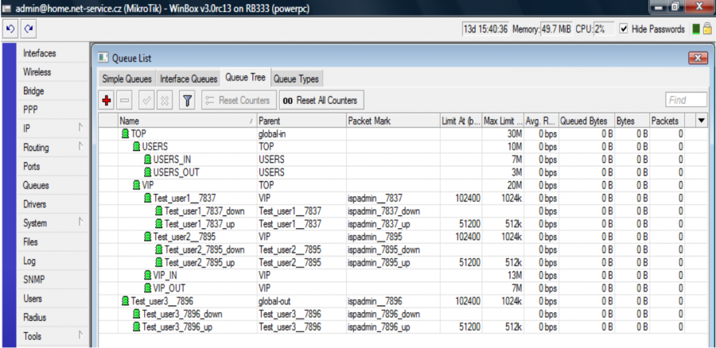
Task: Click the checkmark enable icon
Action: [x=147, y=100]
